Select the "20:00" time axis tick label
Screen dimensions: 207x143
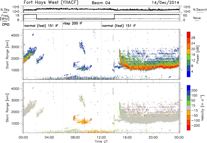[x=153, y=138]
